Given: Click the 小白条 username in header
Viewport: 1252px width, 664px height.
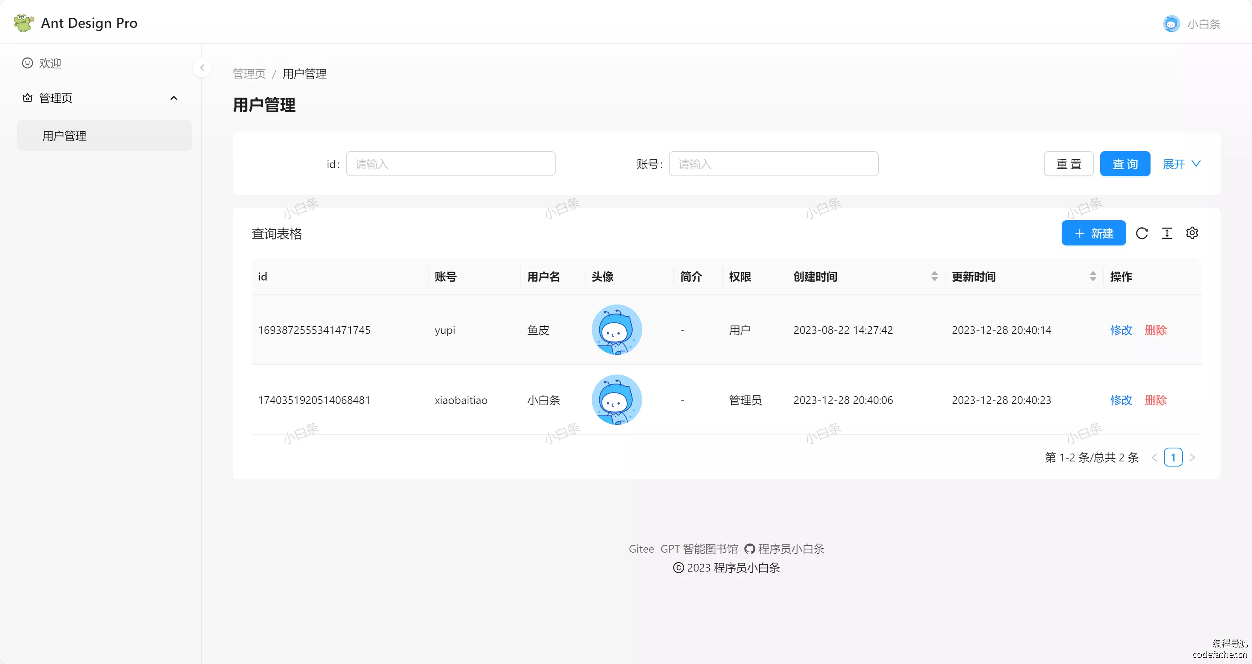Looking at the screenshot, I should click(1204, 24).
